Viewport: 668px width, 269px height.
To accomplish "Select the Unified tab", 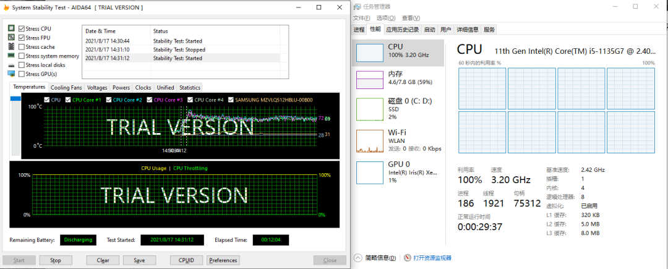I will pos(165,88).
